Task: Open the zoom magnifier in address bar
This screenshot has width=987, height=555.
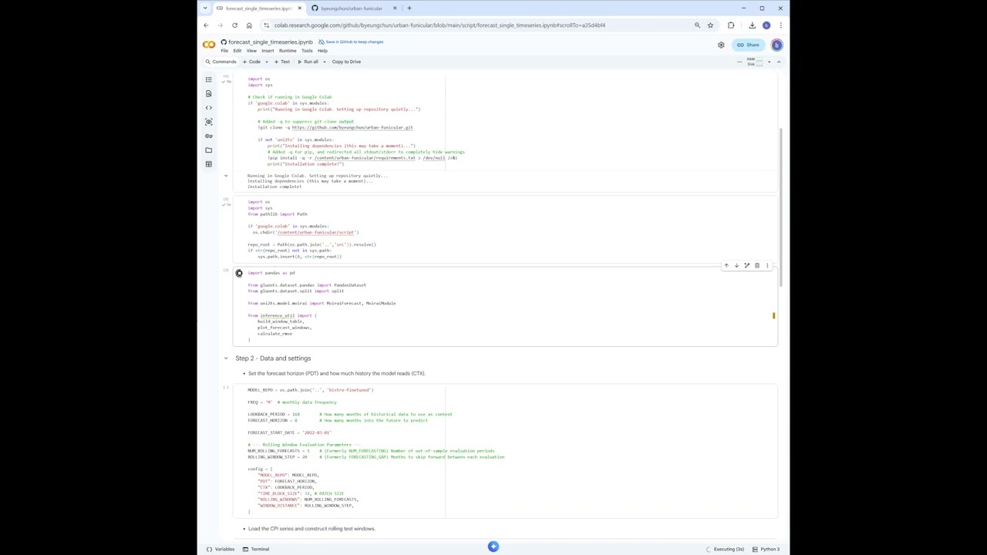Action: pyautogui.click(x=697, y=25)
